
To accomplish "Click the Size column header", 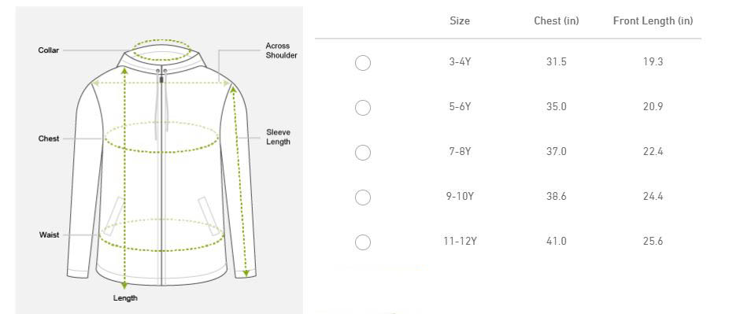I will point(460,21).
